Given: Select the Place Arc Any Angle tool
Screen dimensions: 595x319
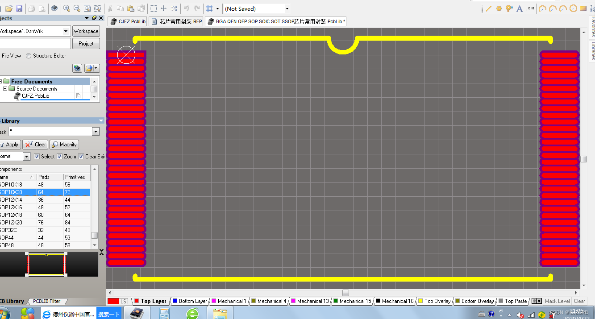Looking at the screenshot, I should click(563, 8).
